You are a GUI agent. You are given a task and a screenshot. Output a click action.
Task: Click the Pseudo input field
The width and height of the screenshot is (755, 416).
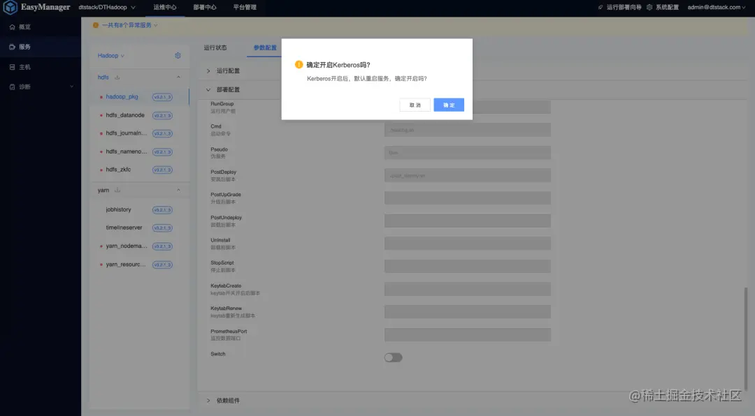(x=468, y=152)
